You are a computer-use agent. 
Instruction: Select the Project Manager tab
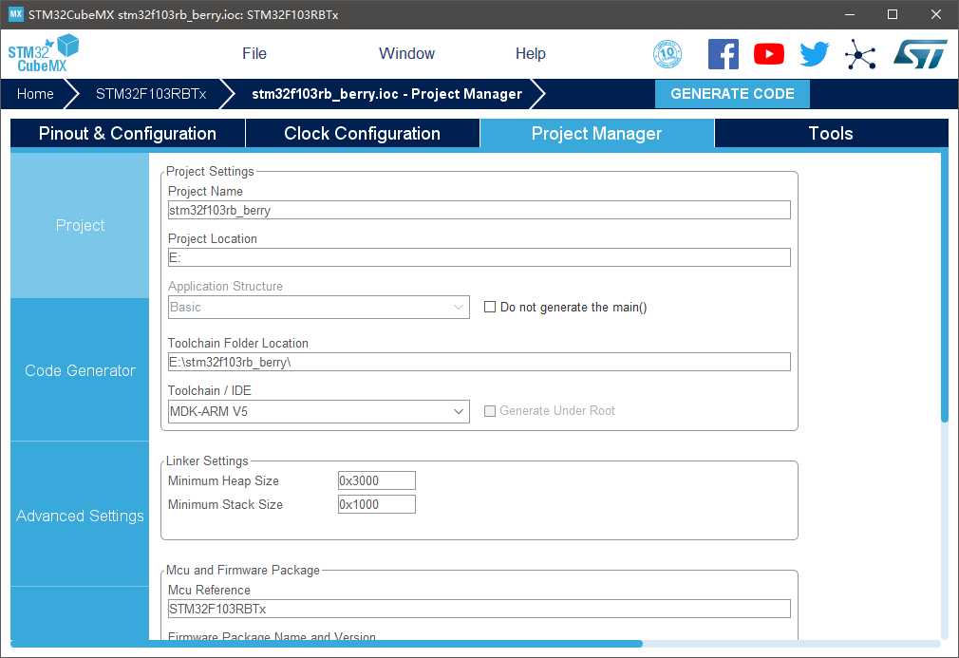597,133
